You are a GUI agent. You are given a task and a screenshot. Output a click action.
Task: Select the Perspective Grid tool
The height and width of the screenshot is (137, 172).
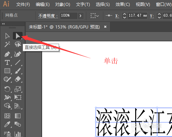pyautogui.click(x=18, y=106)
